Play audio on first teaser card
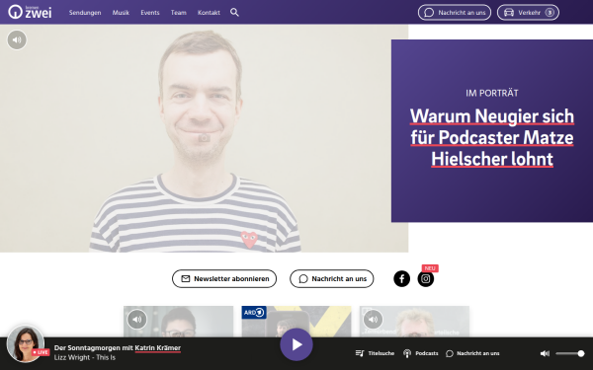This screenshot has width=593, height=370. (x=137, y=320)
